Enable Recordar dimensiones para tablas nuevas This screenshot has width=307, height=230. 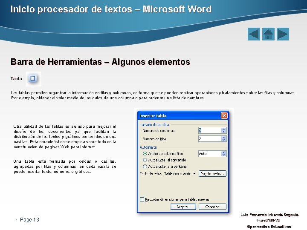(x=142, y=199)
